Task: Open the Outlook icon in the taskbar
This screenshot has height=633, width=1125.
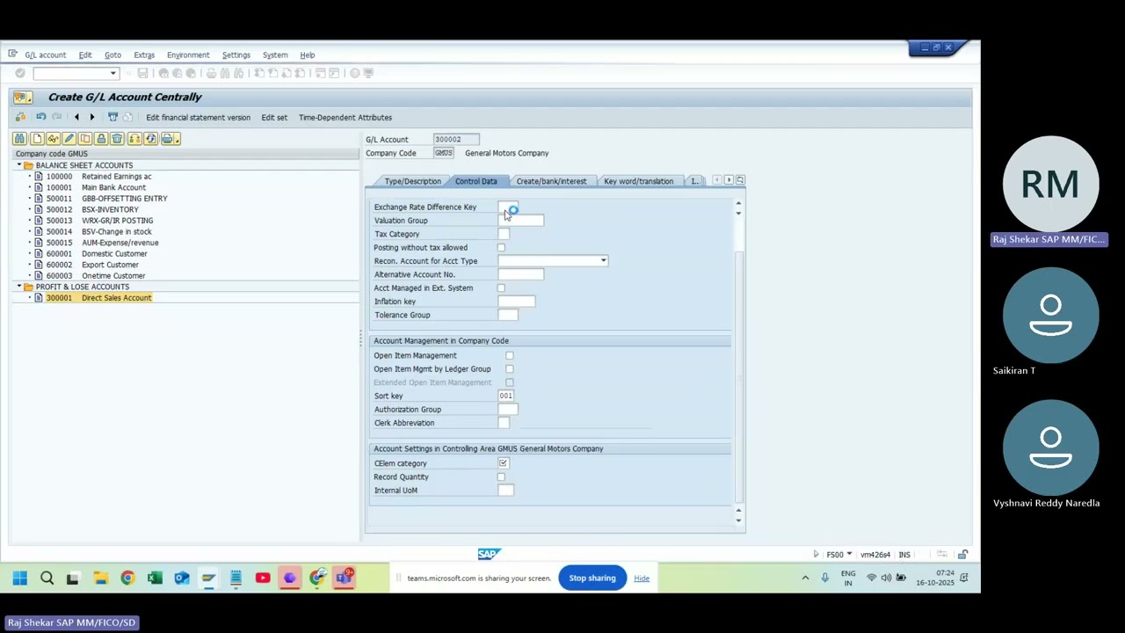Action: tap(181, 578)
